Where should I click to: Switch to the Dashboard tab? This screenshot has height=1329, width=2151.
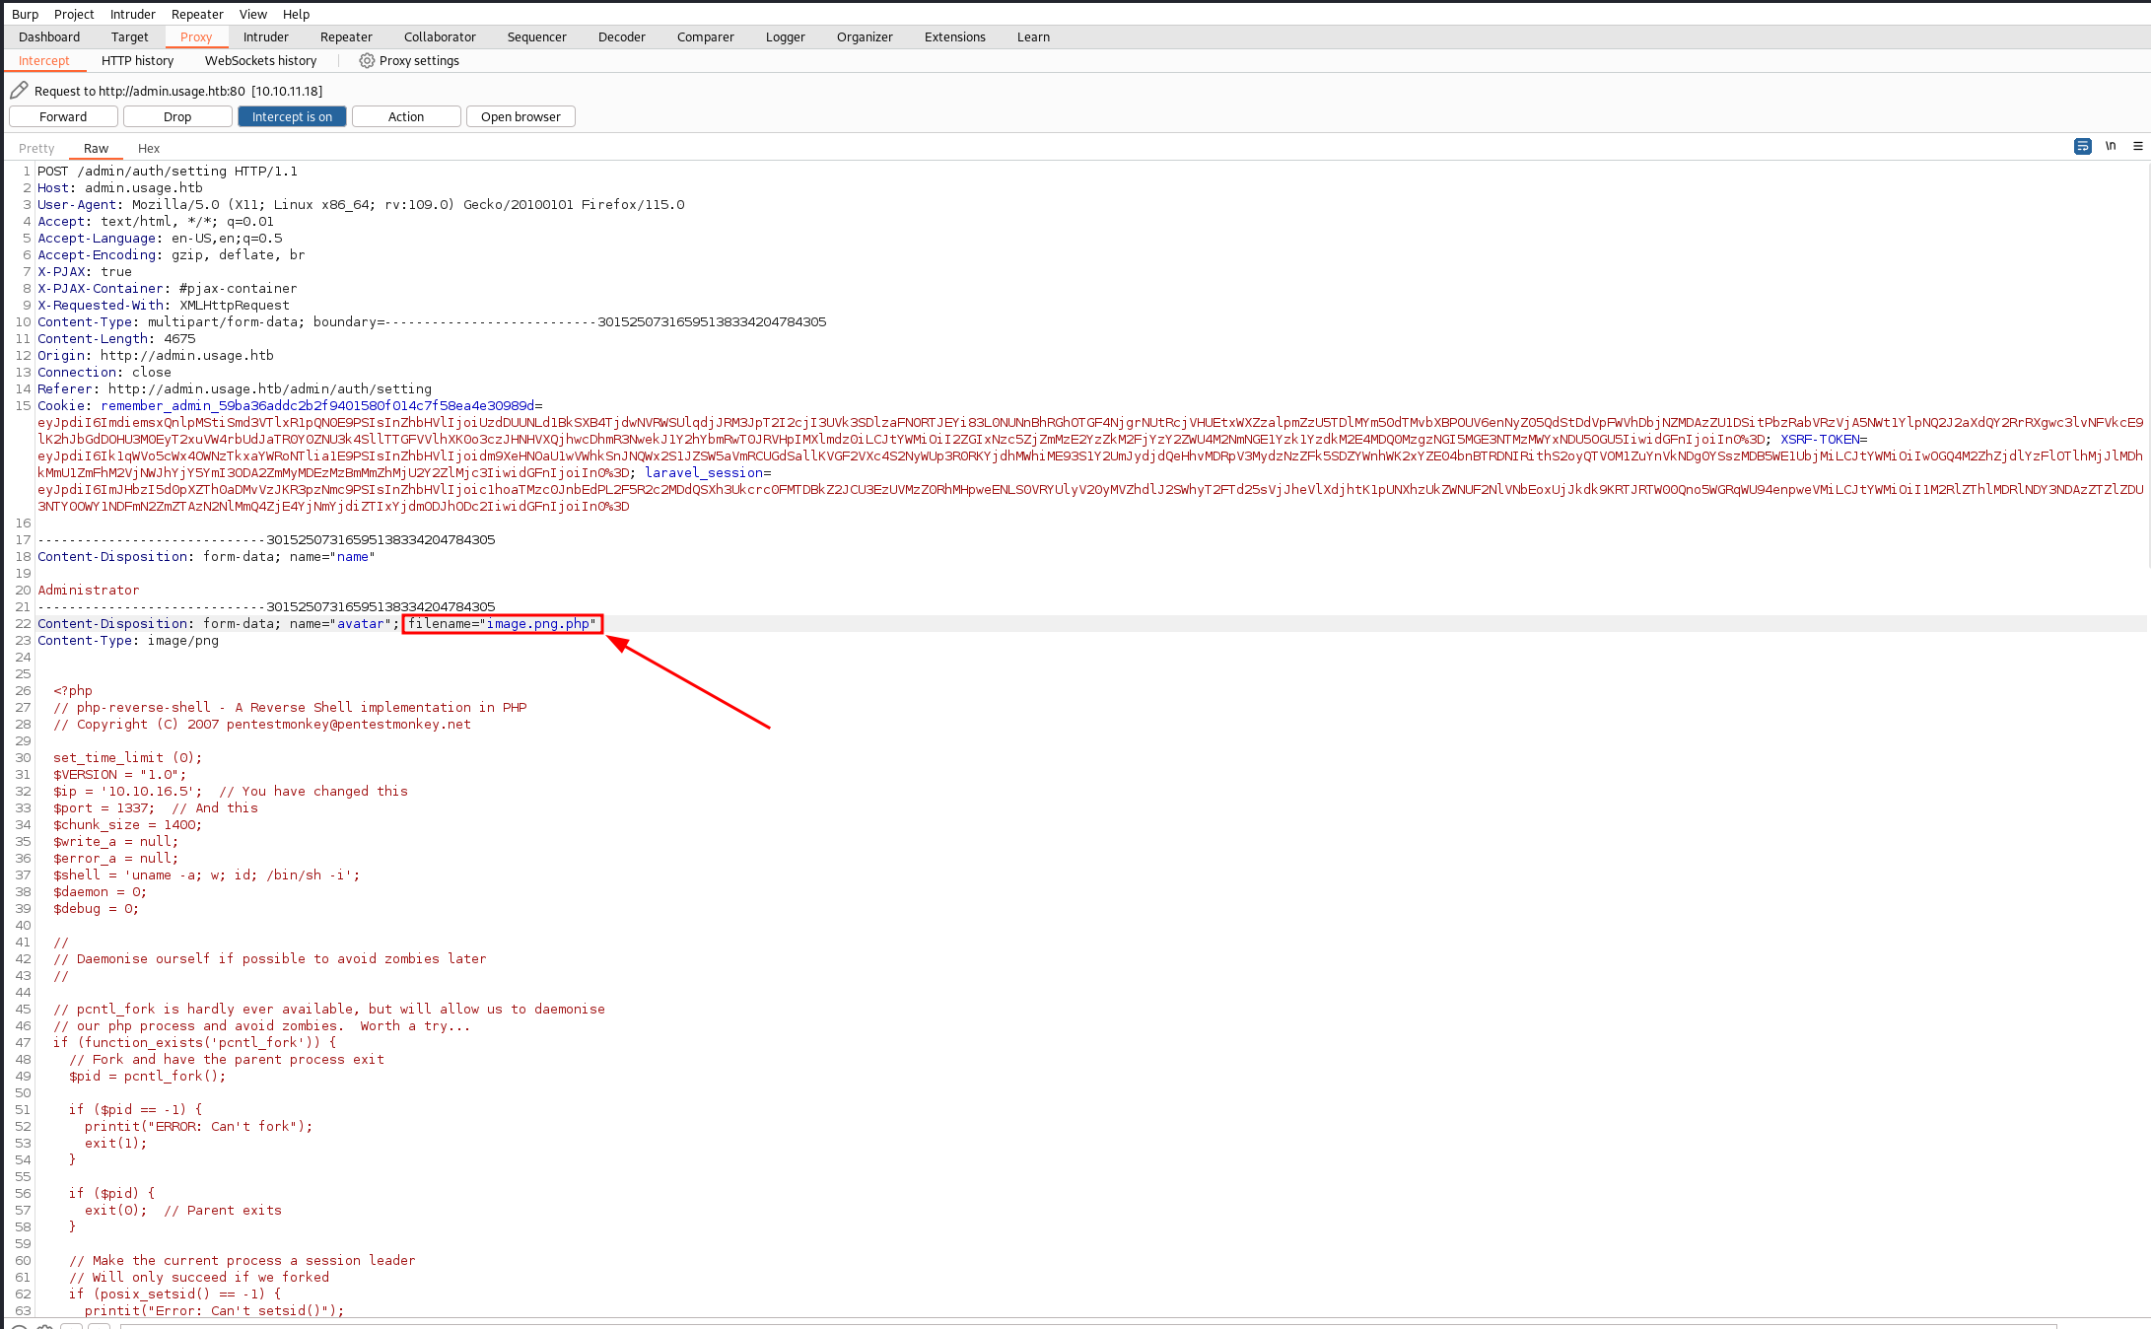49,36
